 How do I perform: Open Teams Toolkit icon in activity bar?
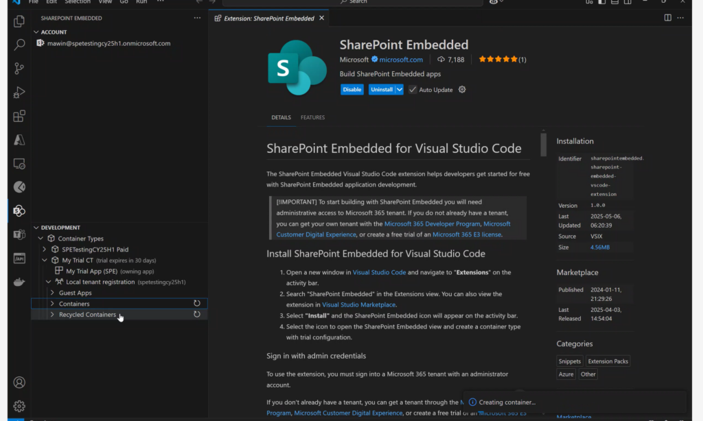[19, 234]
